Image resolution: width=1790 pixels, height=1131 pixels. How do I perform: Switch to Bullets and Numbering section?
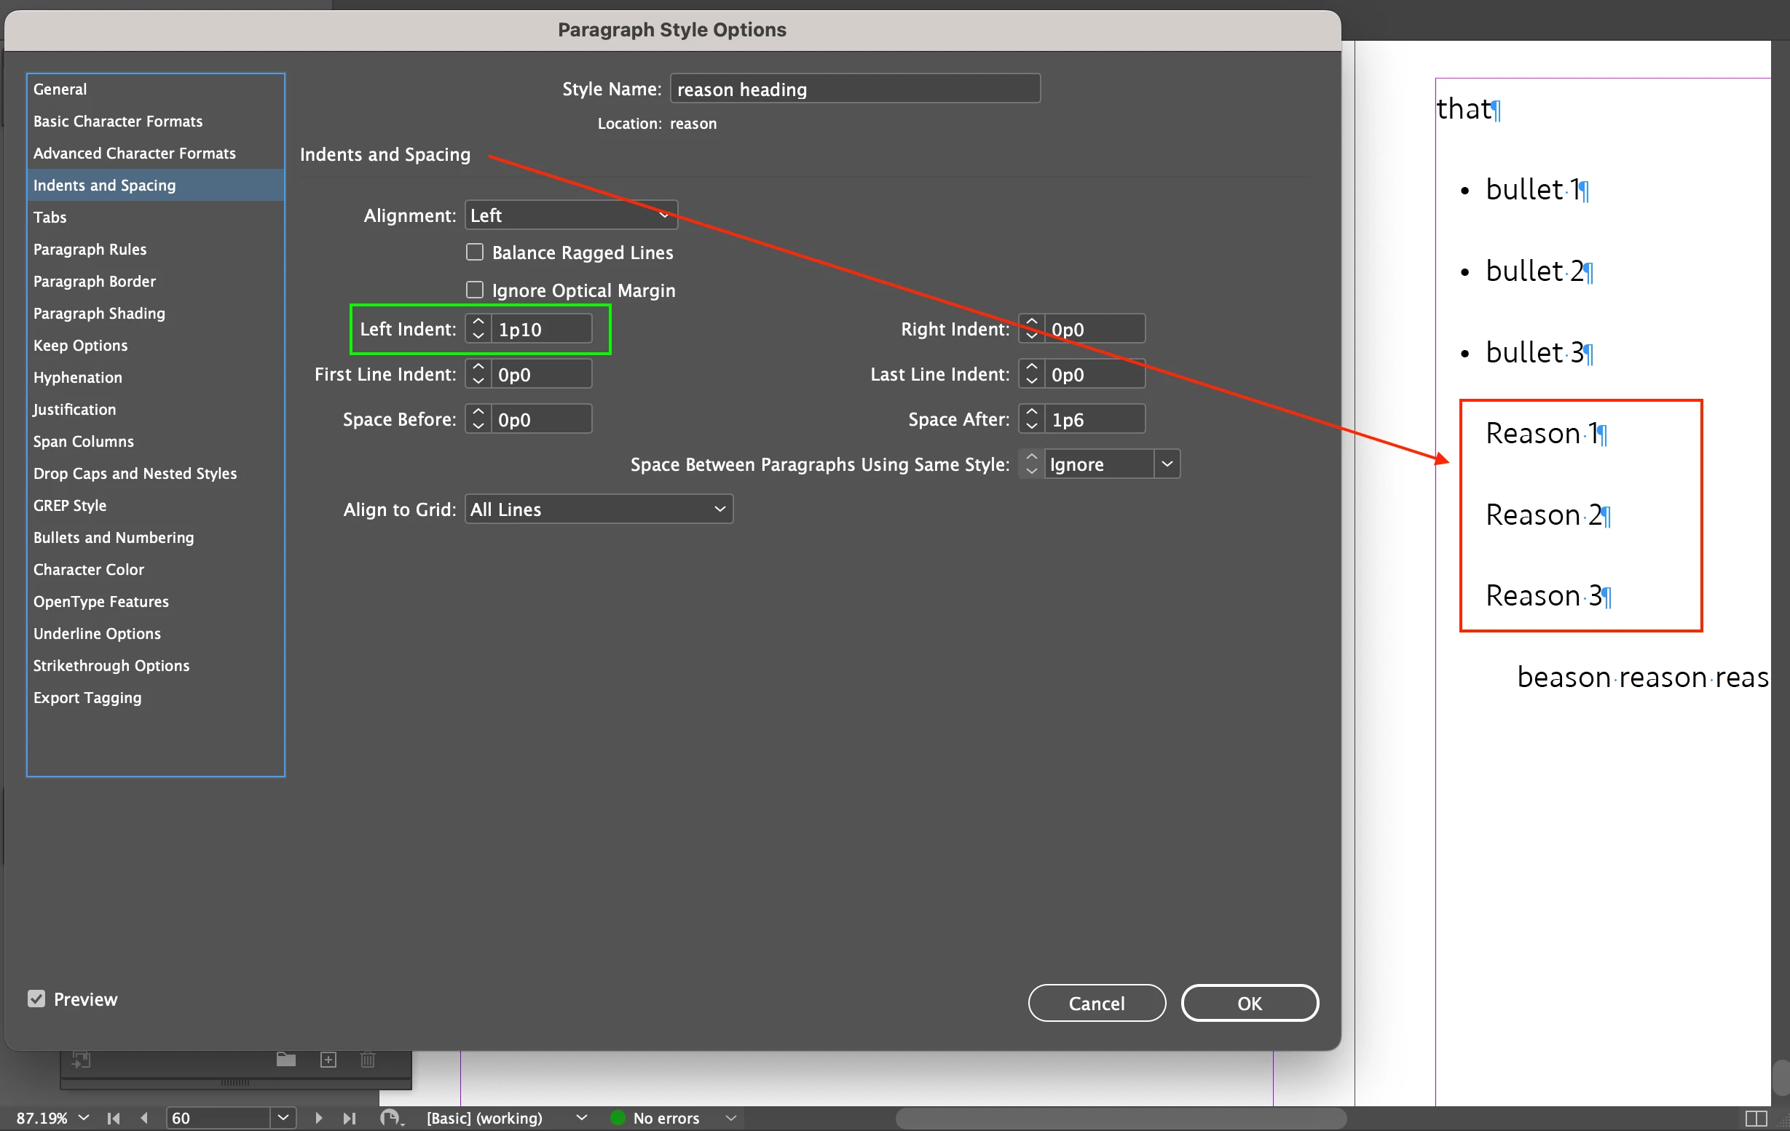click(113, 537)
